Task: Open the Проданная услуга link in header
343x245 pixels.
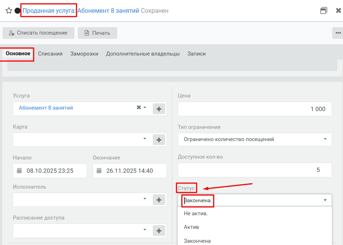Action: coord(49,11)
